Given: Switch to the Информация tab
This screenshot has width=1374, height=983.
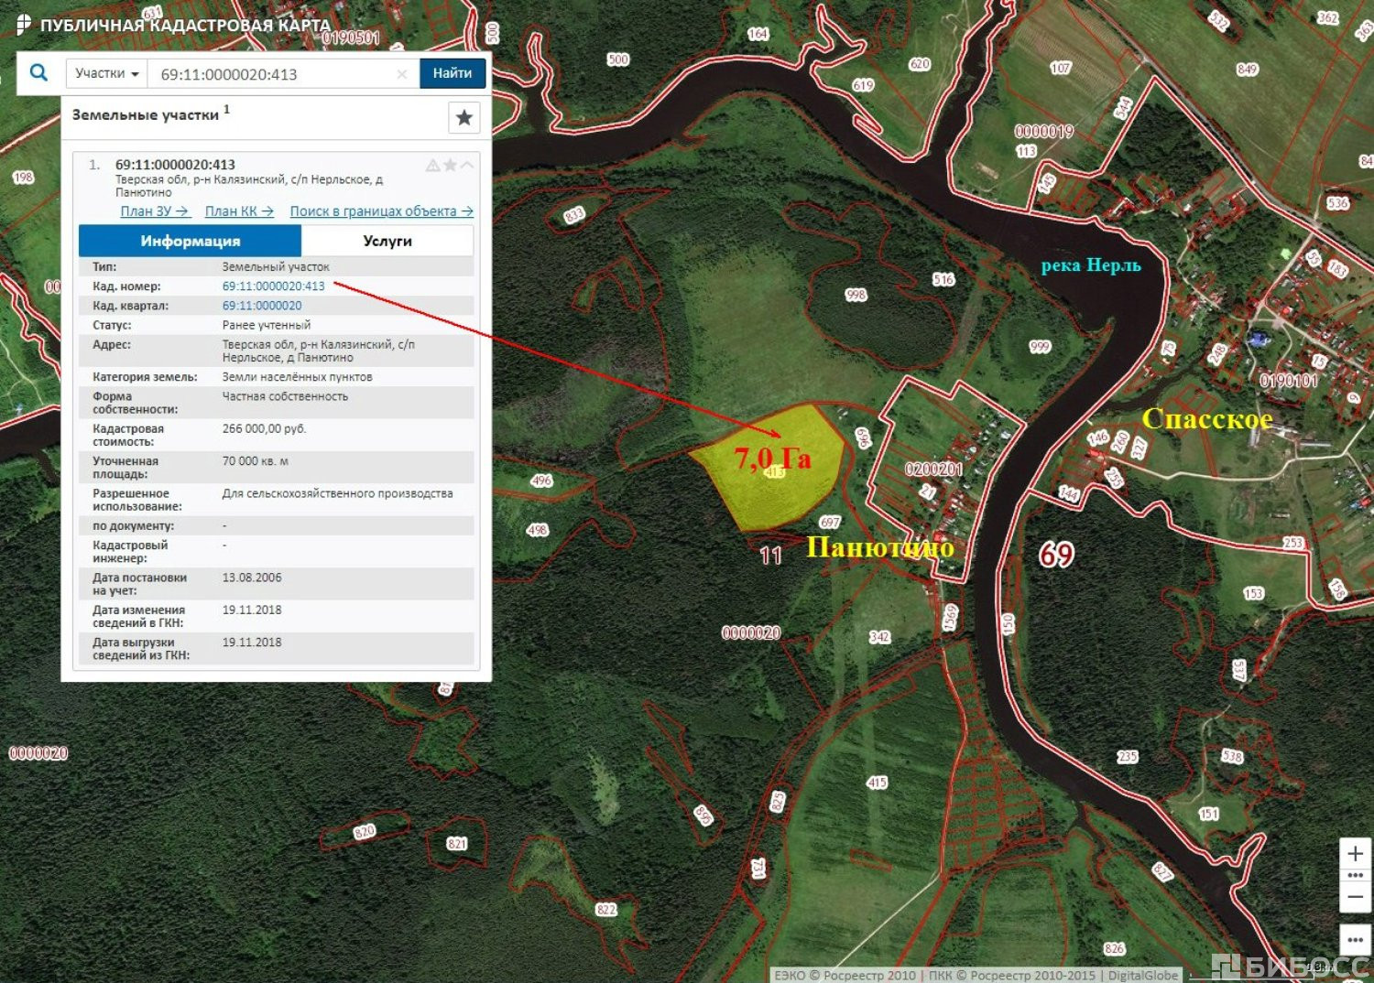Looking at the screenshot, I should (191, 241).
